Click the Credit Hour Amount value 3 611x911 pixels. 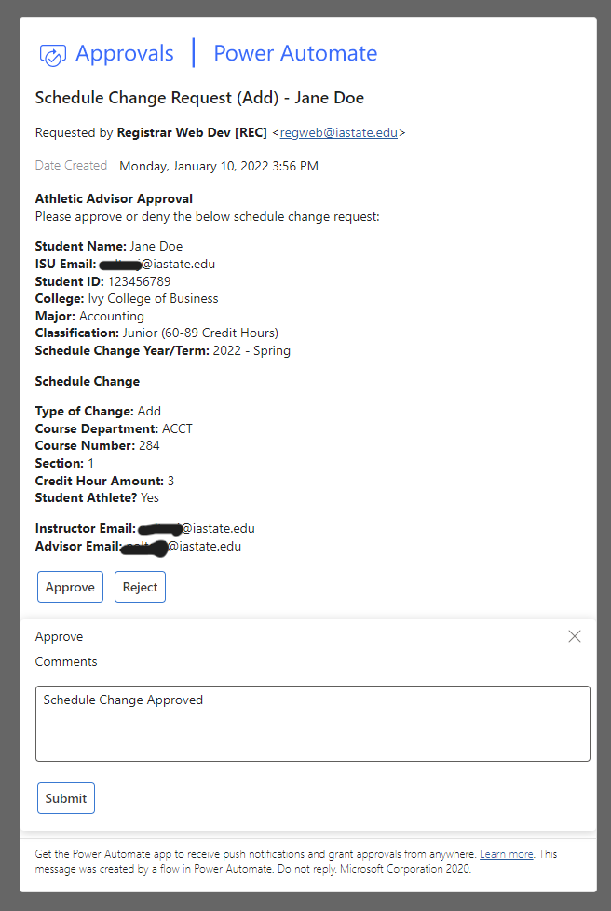point(170,481)
